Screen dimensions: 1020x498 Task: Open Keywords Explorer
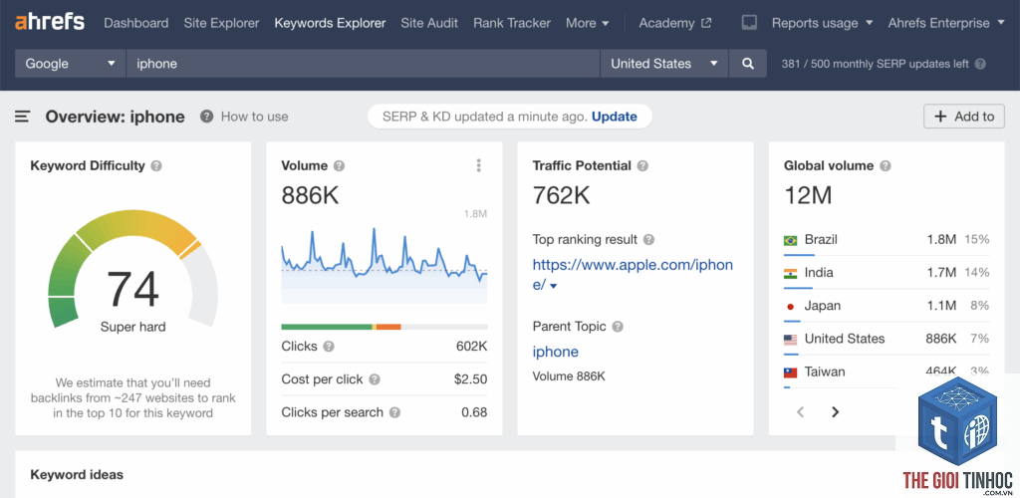[x=330, y=23]
